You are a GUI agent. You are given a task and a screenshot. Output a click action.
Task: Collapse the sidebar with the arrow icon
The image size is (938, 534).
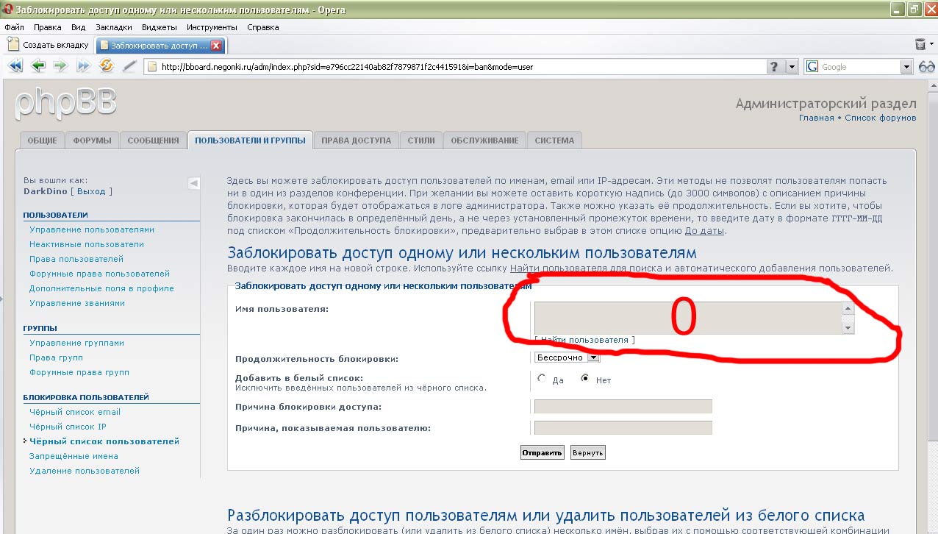point(193,183)
